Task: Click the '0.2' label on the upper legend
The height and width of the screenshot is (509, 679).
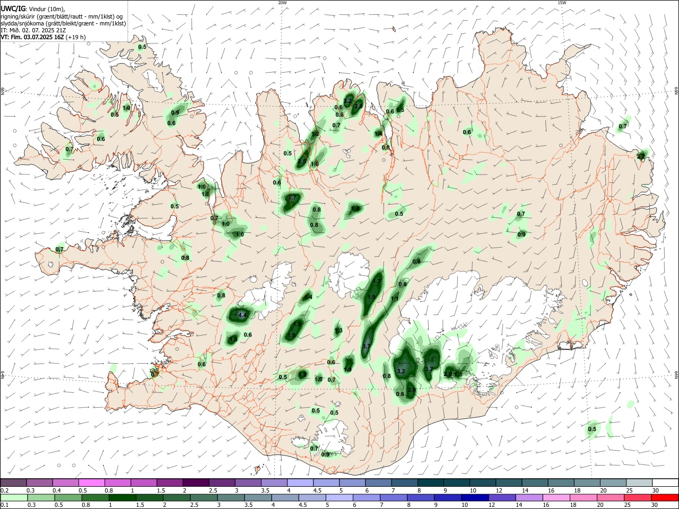Action: 5,490
